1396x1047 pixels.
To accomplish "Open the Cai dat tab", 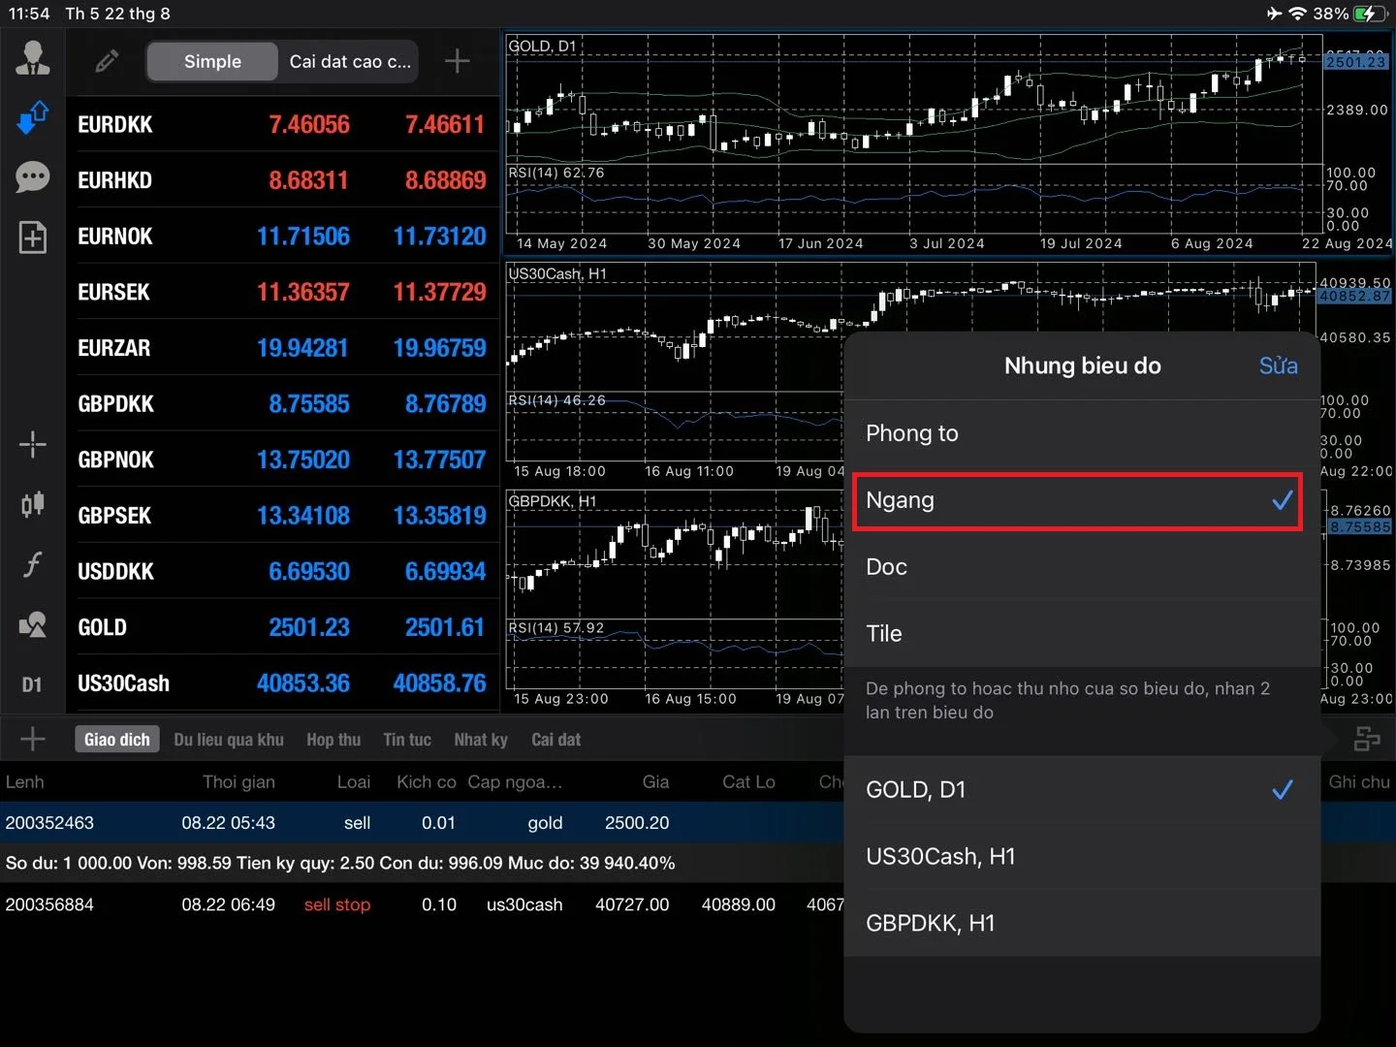I will point(555,740).
